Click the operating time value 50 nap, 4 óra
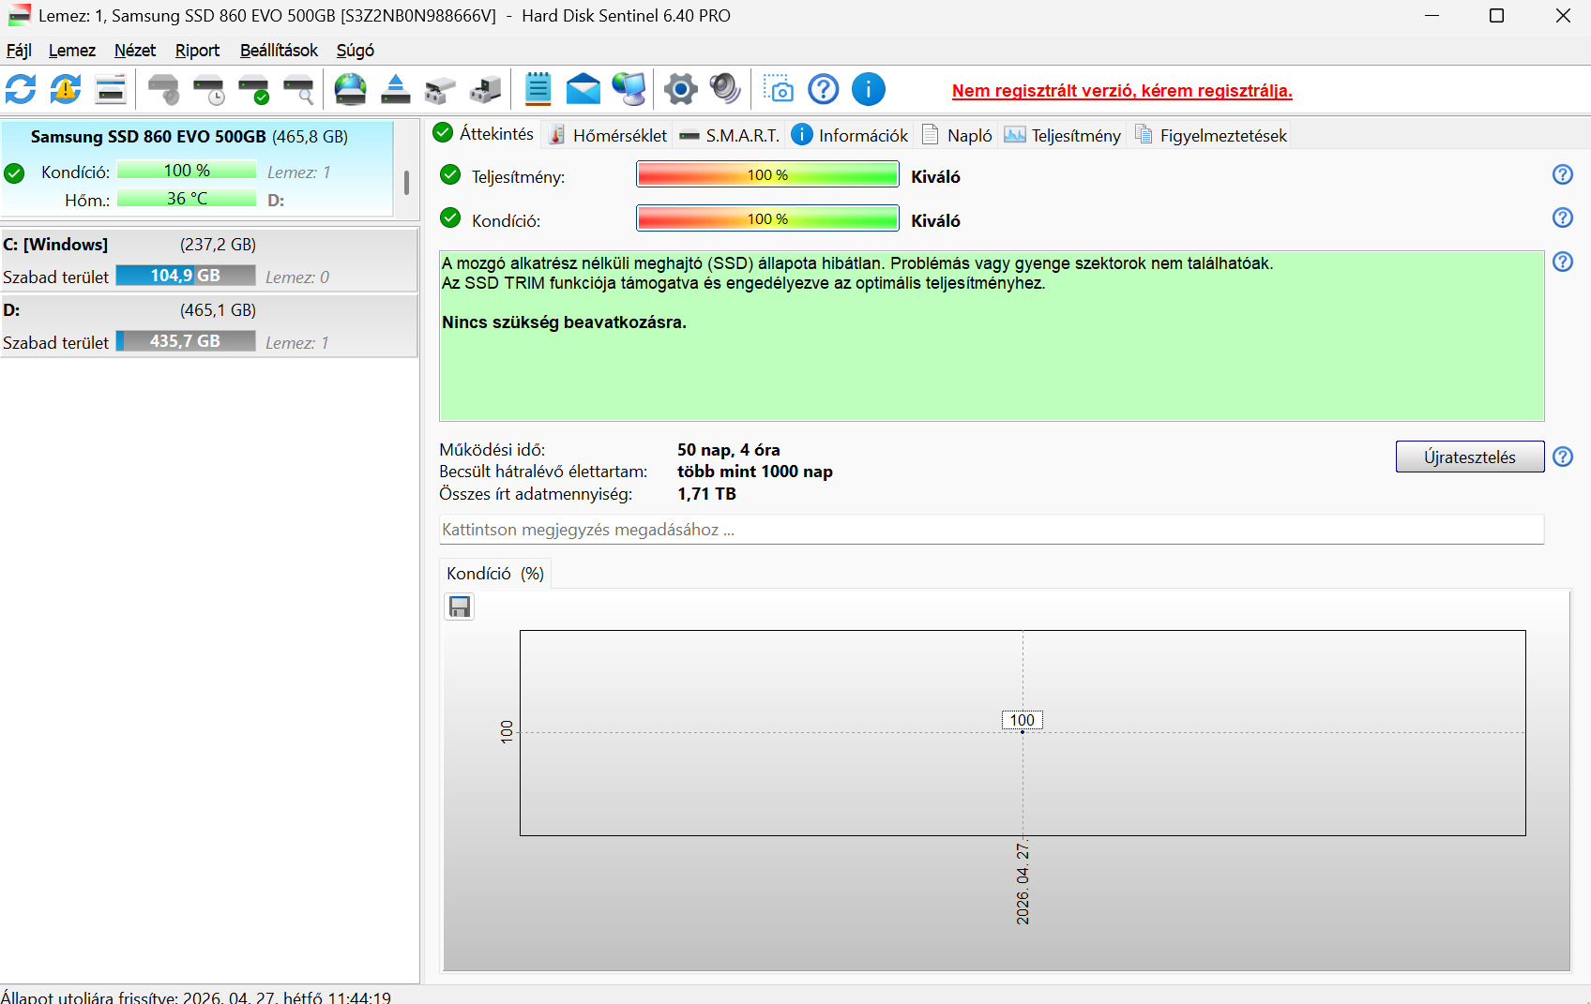 [729, 450]
